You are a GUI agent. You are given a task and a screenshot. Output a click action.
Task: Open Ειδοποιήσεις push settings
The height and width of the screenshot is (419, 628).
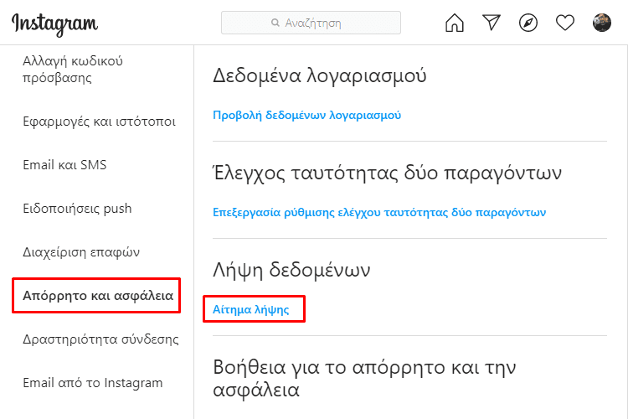(x=77, y=209)
